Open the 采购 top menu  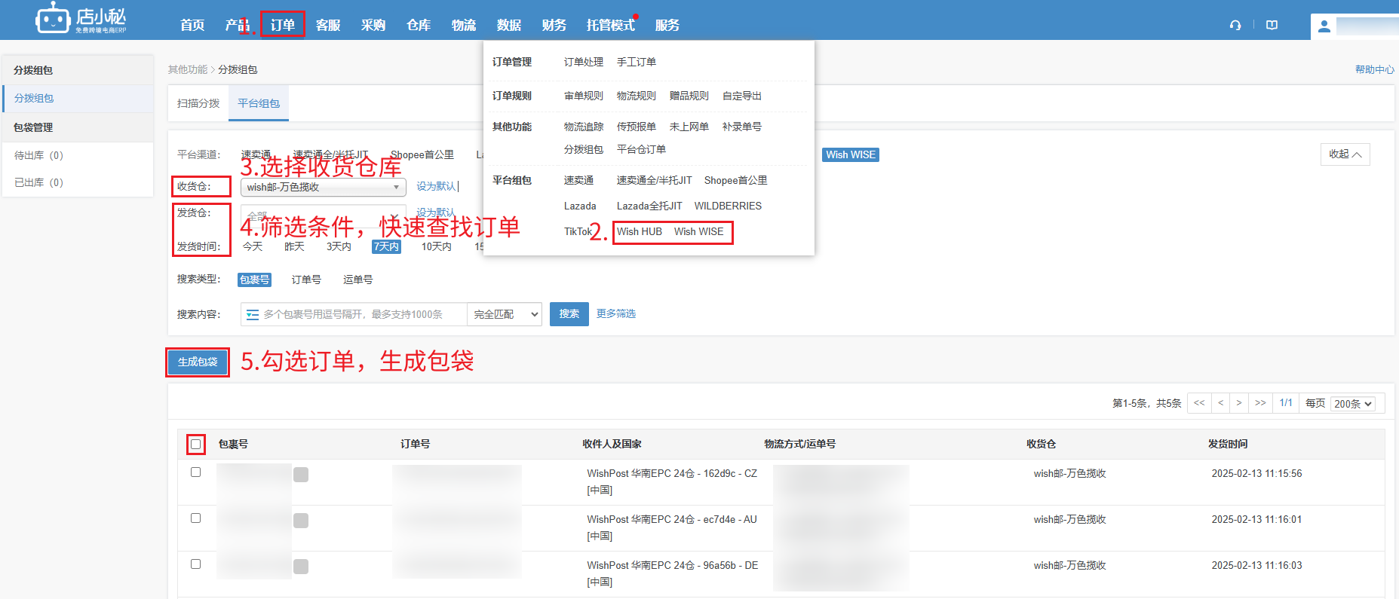373,25
